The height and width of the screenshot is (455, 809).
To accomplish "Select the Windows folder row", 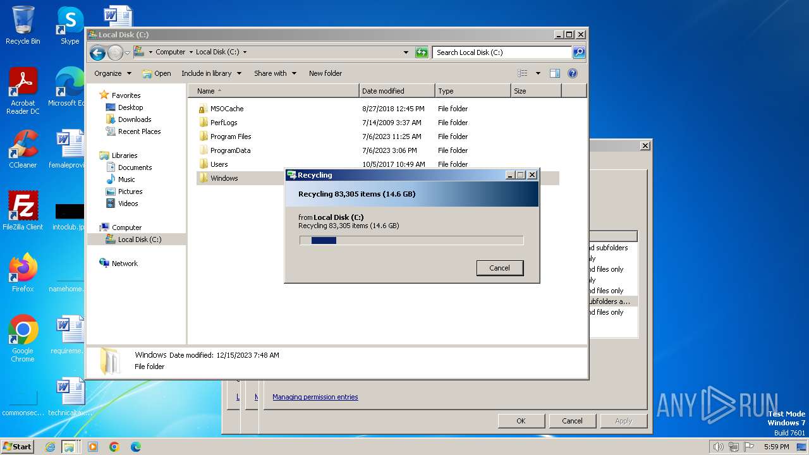I will click(x=378, y=178).
